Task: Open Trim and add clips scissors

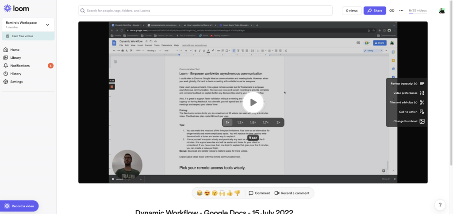Action: 422,102
